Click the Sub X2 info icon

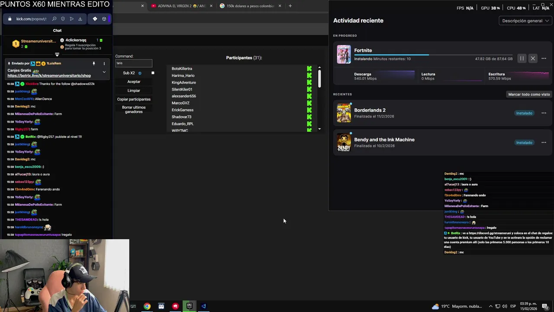140,73
